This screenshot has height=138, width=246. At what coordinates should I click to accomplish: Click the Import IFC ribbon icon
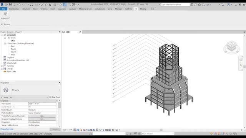click(x=5, y=14)
